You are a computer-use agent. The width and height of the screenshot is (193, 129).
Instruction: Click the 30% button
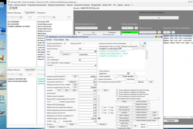click(106, 90)
